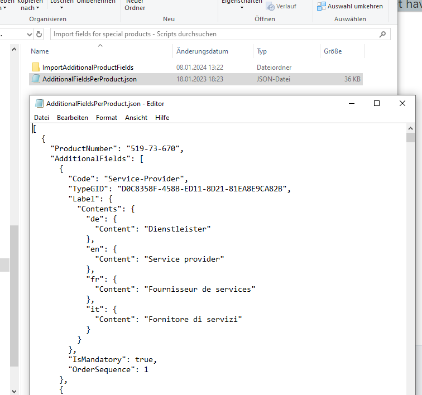The height and width of the screenshot is (395, 422).
Task: Click the Verlauf history icon
Action: pos(271,6)
